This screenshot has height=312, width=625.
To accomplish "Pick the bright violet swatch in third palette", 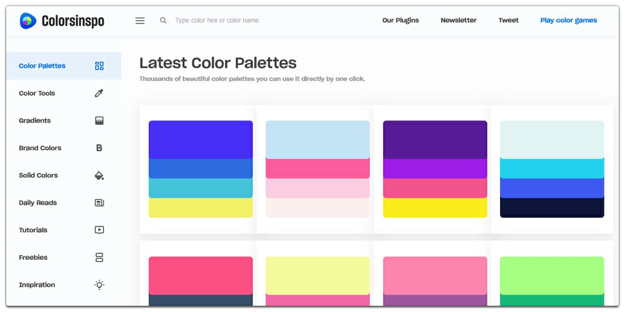I will coord(435,168).
